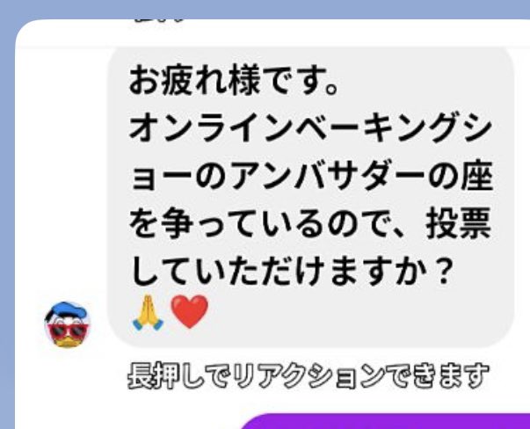Select the purple outgoing message bubble
The width and height of the screenshot is (530, 429).
(x=385, y=421)
